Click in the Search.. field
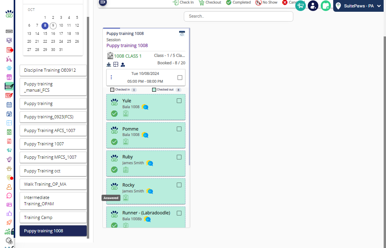Screen dimensions: 386x248 click(238, 16)
